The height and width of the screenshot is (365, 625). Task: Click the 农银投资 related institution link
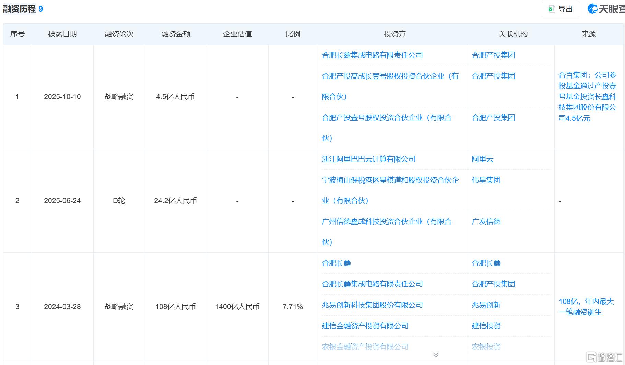point(486,347)
